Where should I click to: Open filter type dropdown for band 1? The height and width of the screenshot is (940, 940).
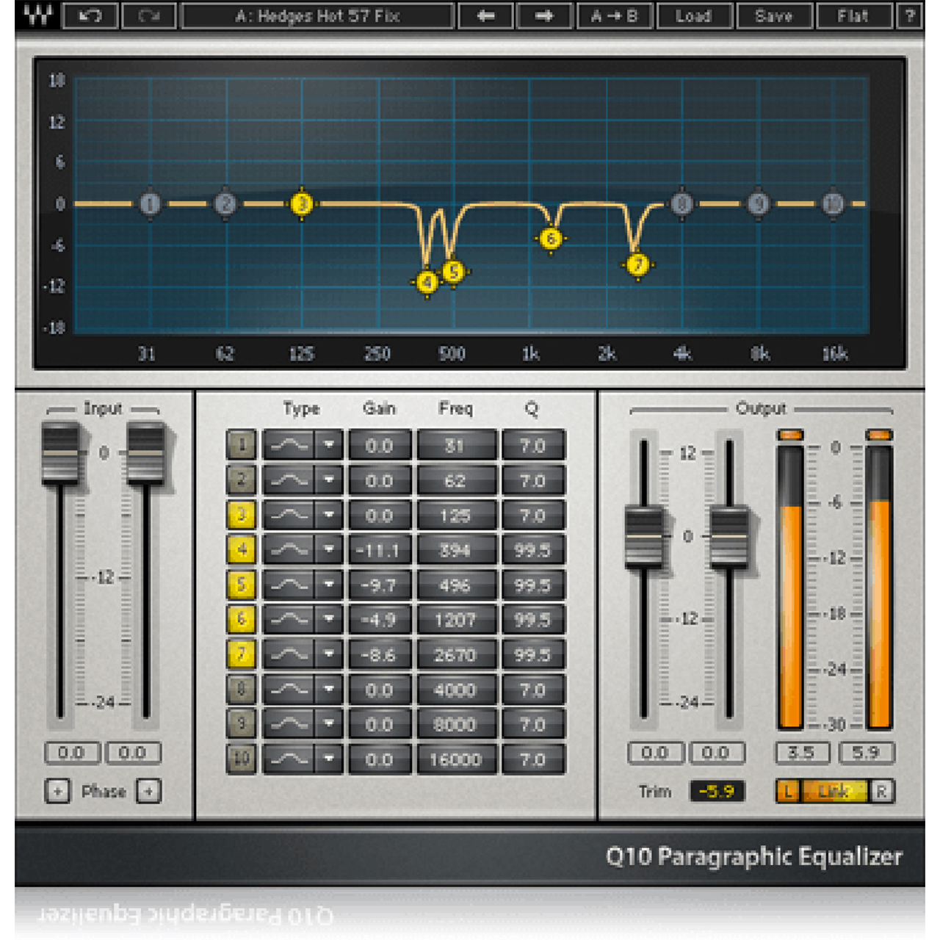(x=328, y=445)
